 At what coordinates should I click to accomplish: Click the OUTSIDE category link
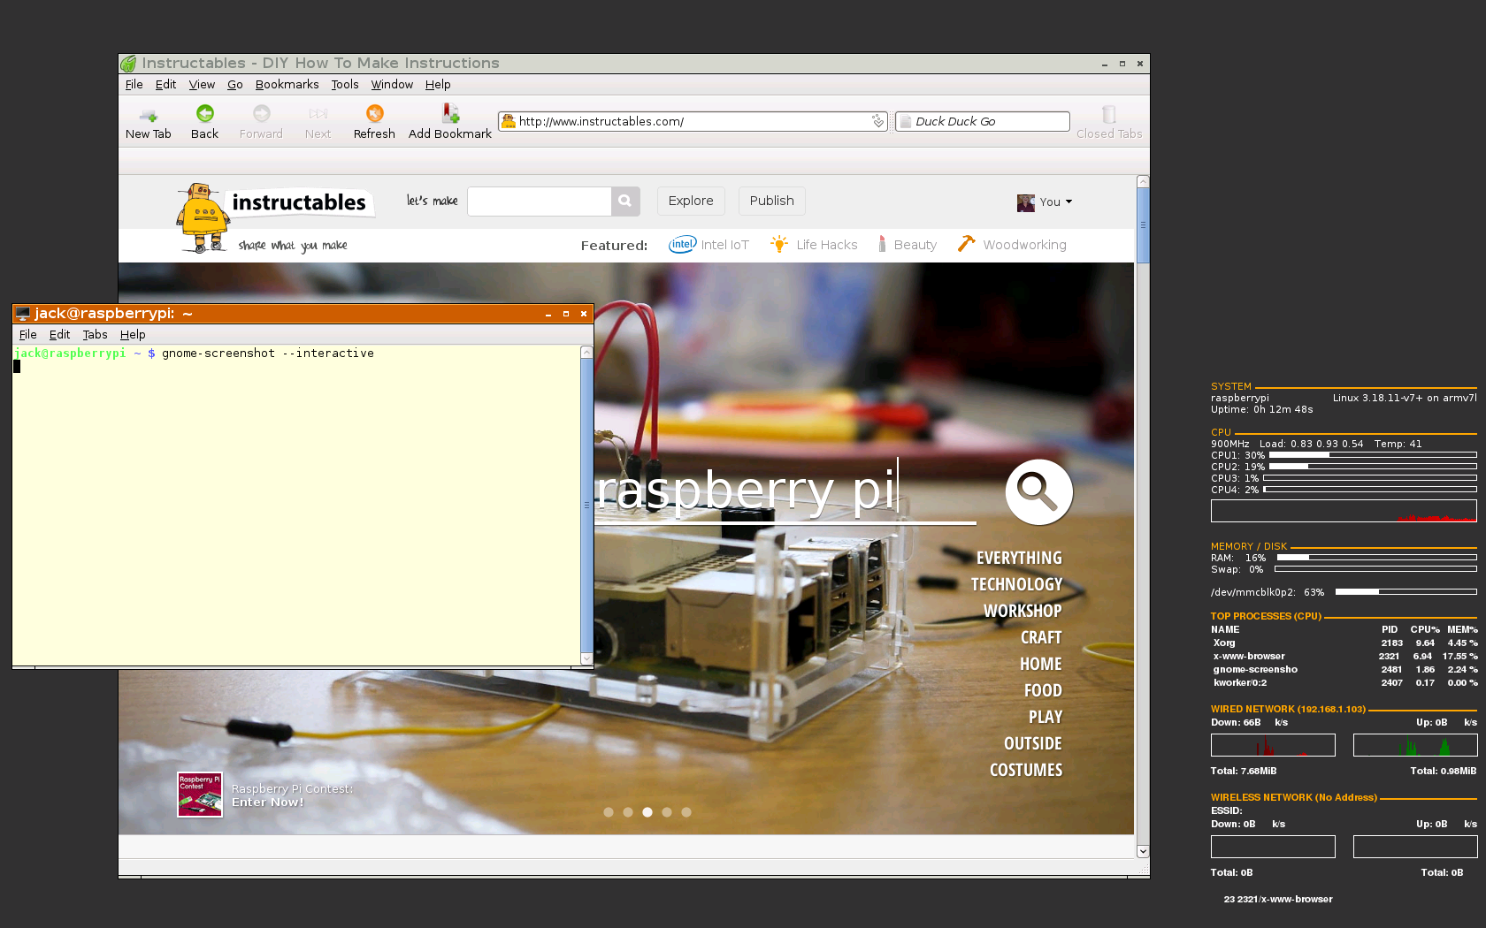coord(1032,743)
